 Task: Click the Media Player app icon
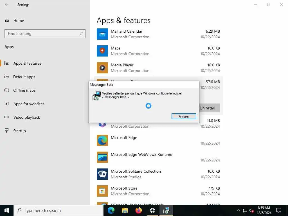(x=102, y=68)
